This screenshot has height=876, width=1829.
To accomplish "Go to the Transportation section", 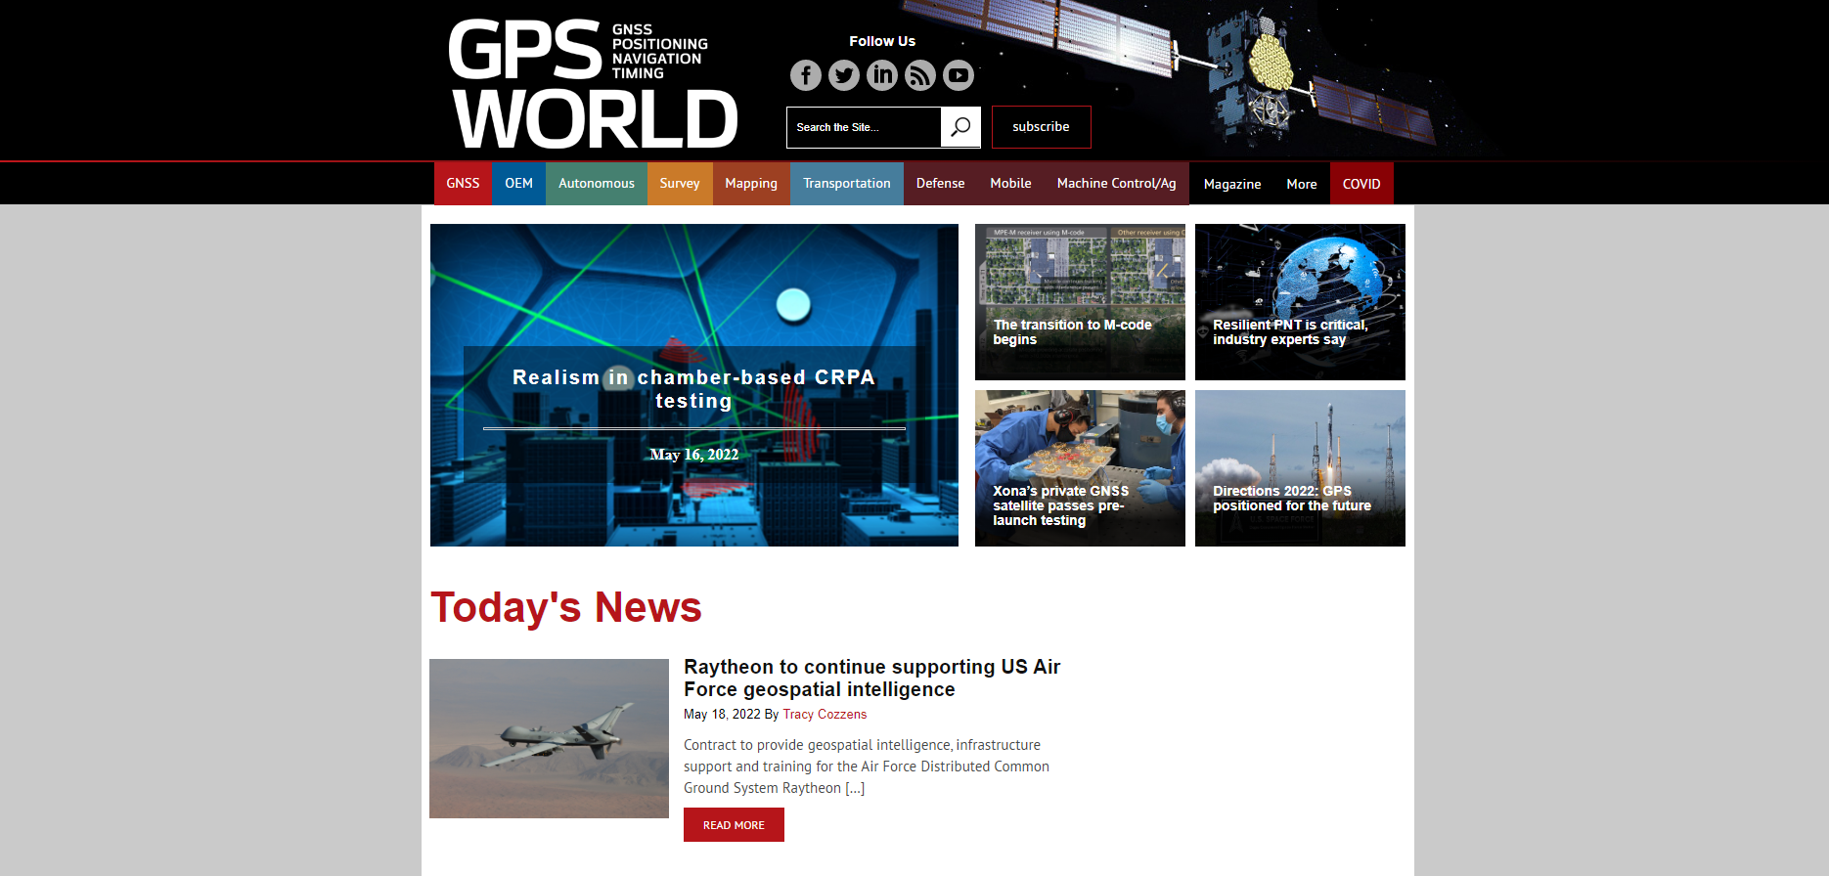I will 846,184.
